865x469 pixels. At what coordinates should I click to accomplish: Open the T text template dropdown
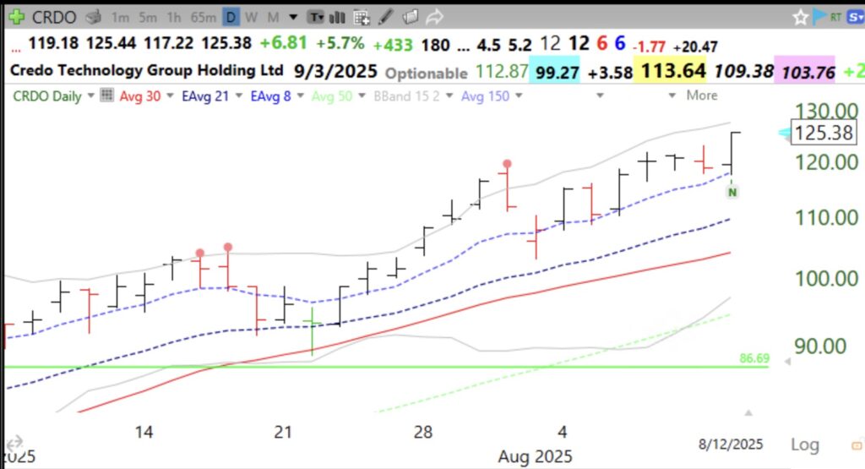[x=316, y=18]
